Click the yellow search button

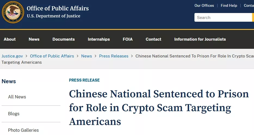pos(253,18)
